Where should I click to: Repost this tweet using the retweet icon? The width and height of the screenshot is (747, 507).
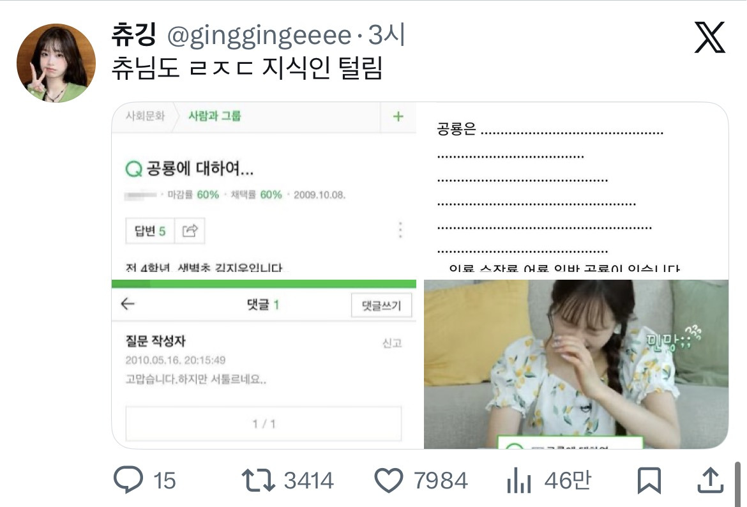[x=258, y=480]
